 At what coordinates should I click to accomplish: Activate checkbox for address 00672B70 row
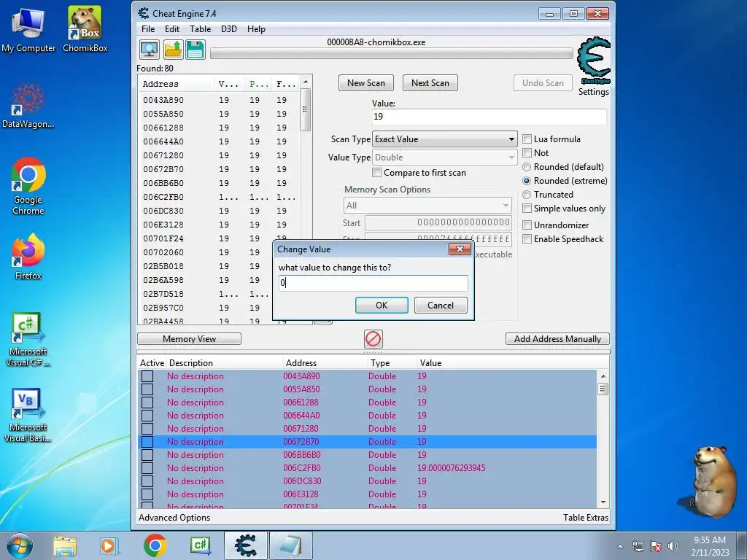[x=147, y=442]
